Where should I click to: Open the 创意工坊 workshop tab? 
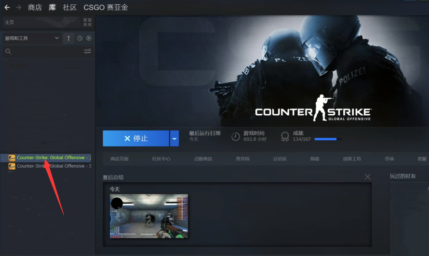(x=352, y=159)
